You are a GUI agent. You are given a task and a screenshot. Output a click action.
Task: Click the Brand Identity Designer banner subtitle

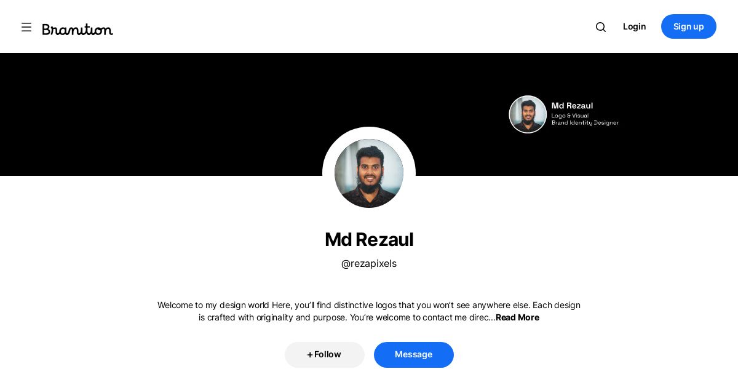tap(585, 123)
